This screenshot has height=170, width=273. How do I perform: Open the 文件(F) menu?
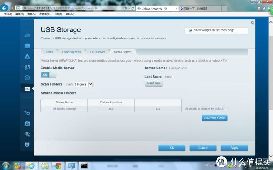click(x=8, y=14)
